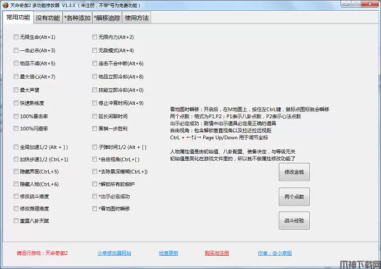Enable 无限内力(Alt+2) checkbox
The height and width of the screenshot is (269, 381).
(x=95, y=37)
